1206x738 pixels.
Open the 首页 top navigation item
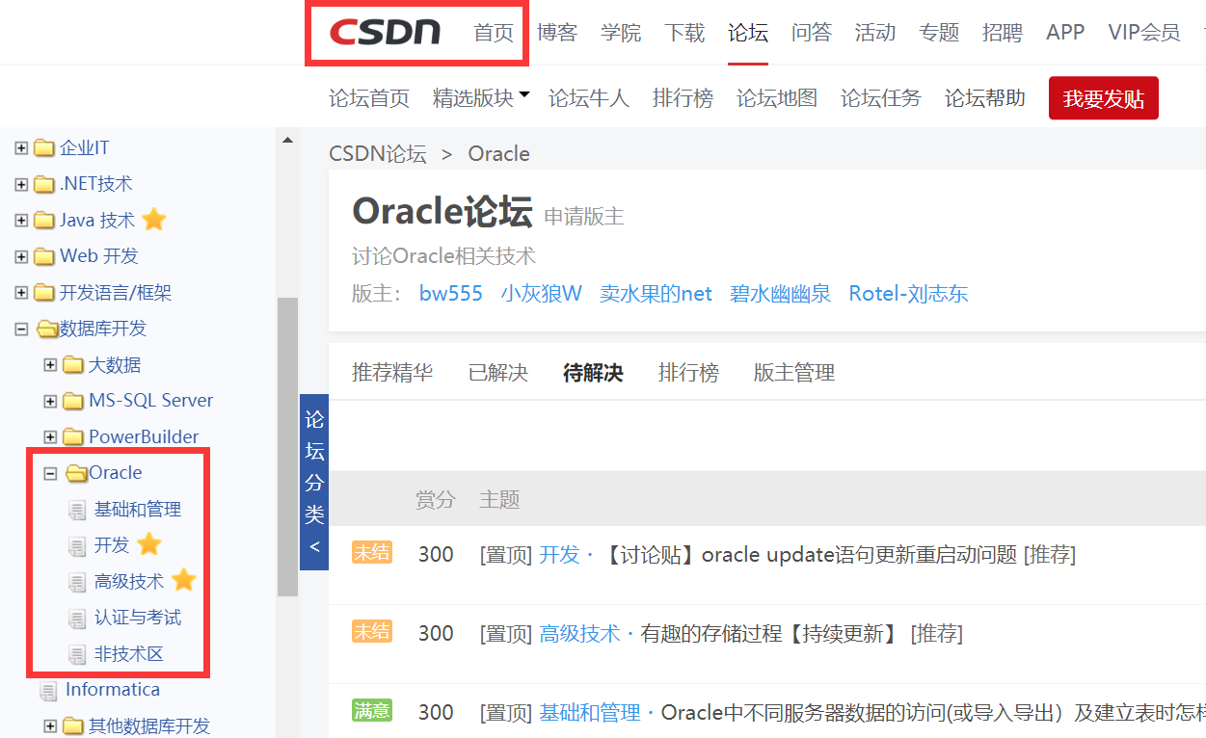495,33
